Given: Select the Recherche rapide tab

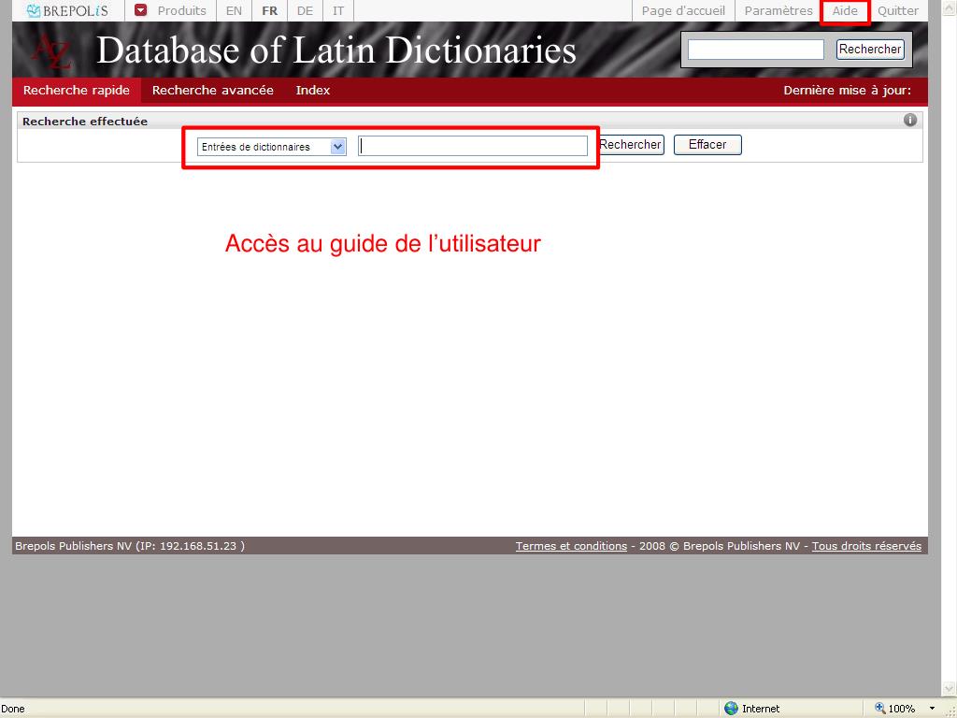Looking at the screenshot, I should point(77,91).
